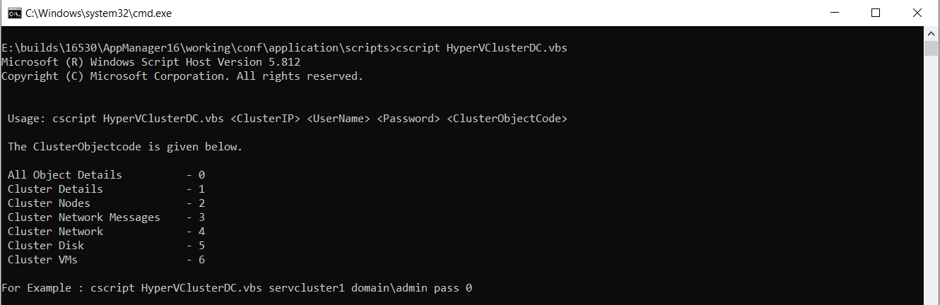
Task: Maximize the cmd.exe window
Action: pos(876,13)
